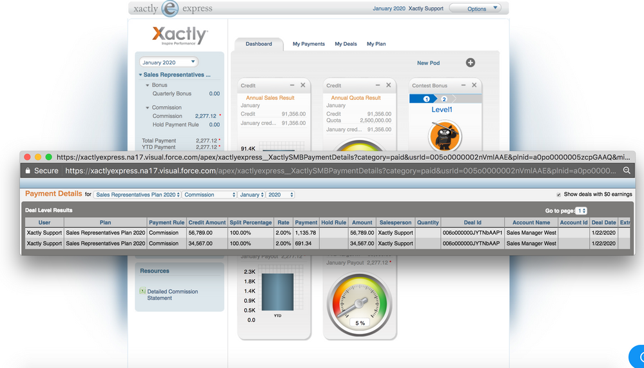The width and height of the screenshot is (644, 368).
Task: Open the Excel icon for Detailed Commission Statement
Action: (x=142, y=291)
